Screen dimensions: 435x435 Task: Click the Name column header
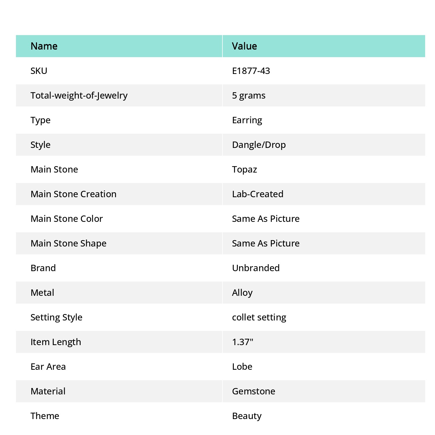click(x=119, y=46)
